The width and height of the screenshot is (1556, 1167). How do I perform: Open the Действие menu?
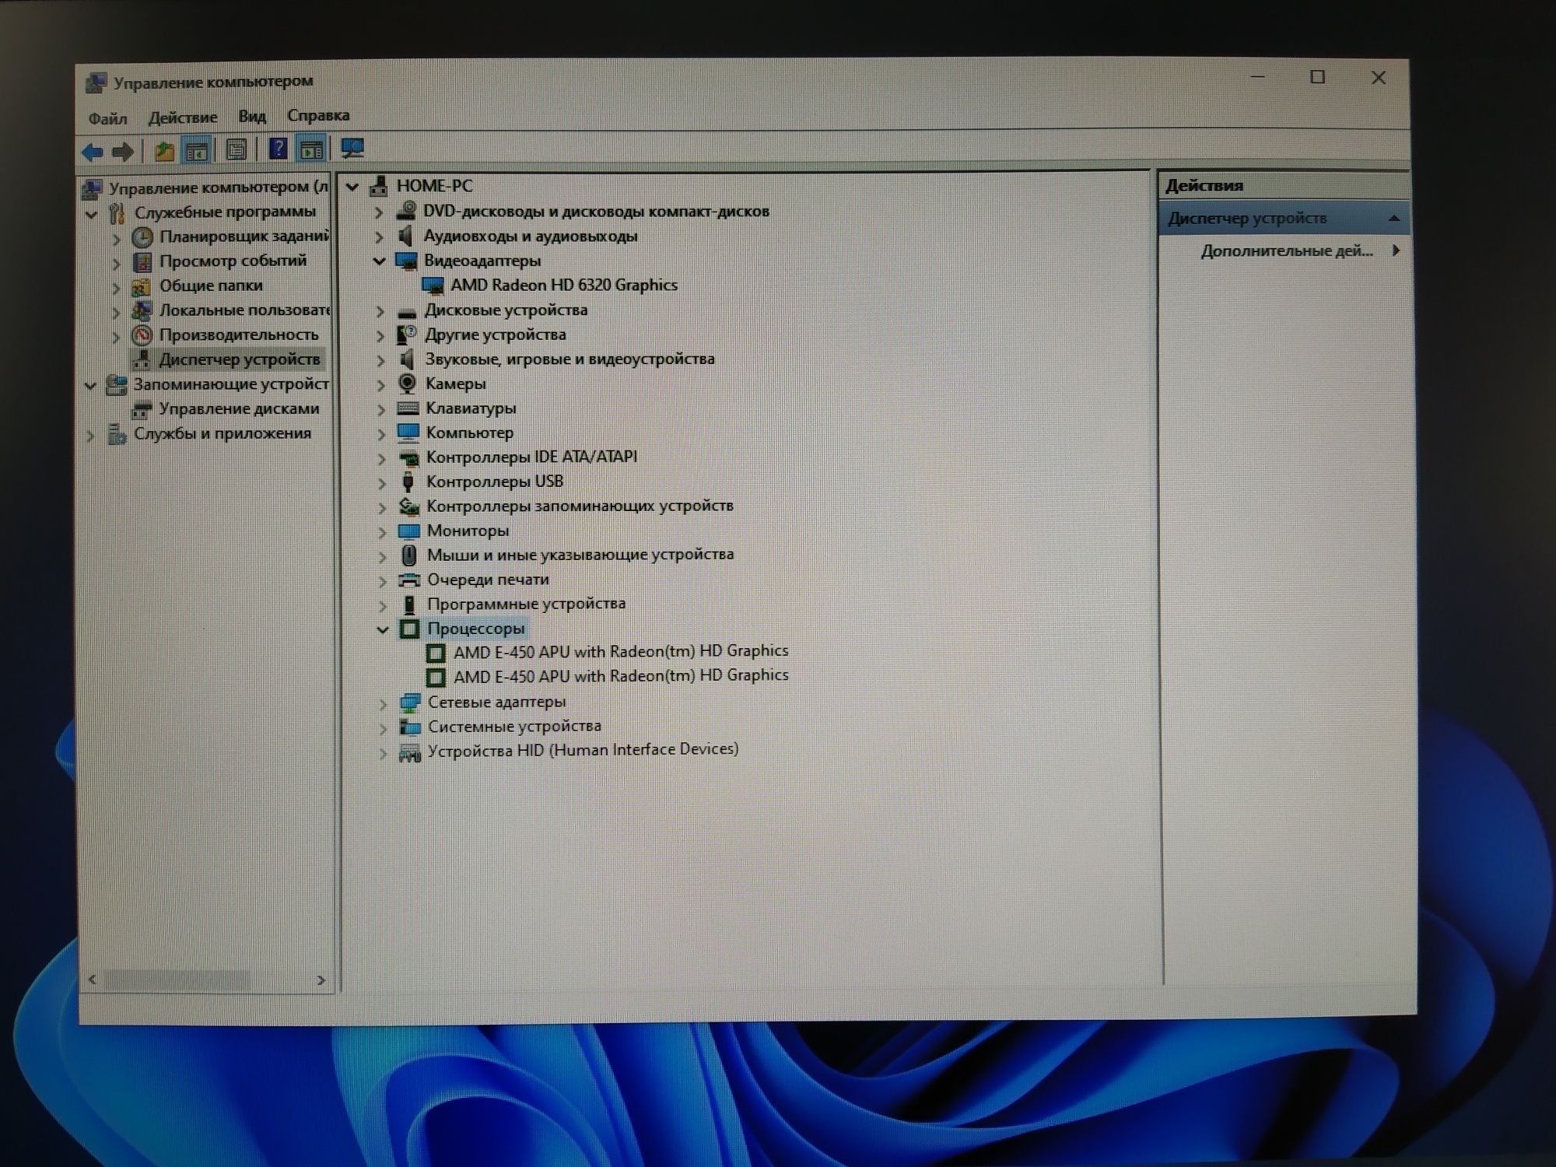183,117
